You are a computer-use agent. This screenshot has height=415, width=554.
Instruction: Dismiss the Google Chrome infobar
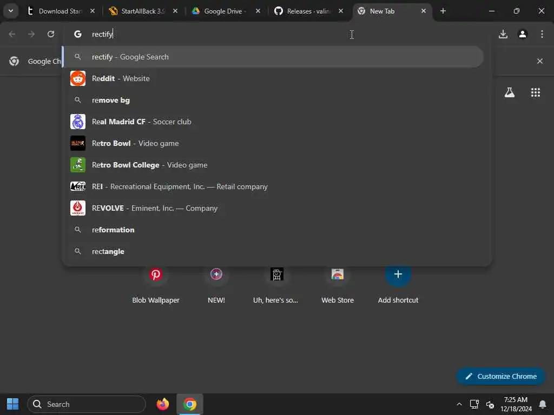click(x=539, y=61)
